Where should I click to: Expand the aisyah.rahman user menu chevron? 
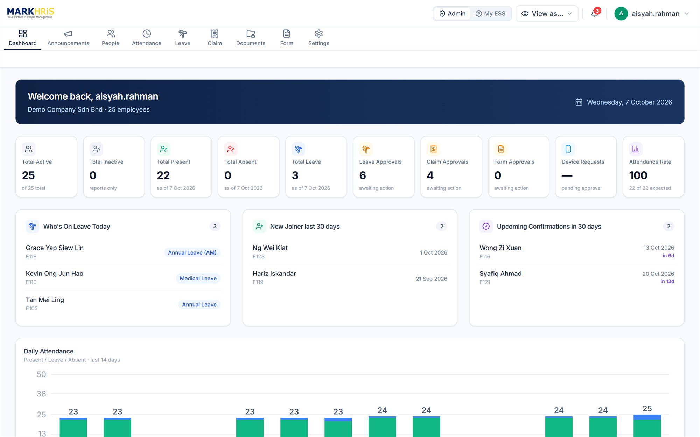(687, 14)
